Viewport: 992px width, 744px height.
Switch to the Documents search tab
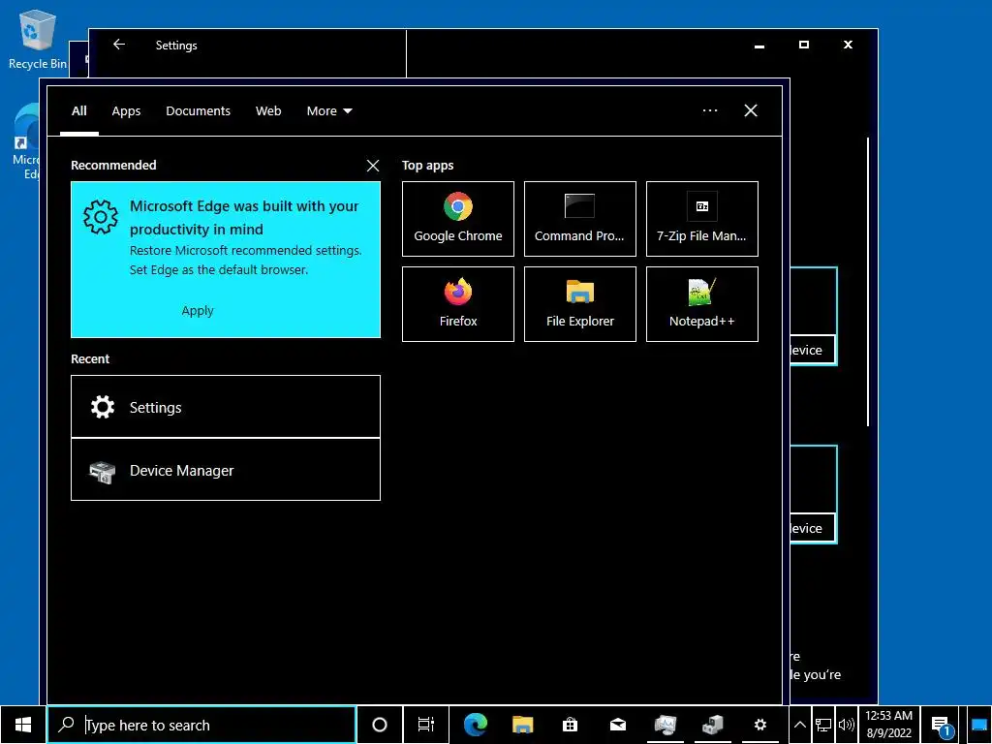pos(198,110)
